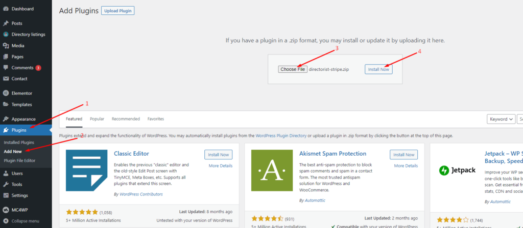
Task: Click the Classic Editor star rating
Action: point(82,212)
